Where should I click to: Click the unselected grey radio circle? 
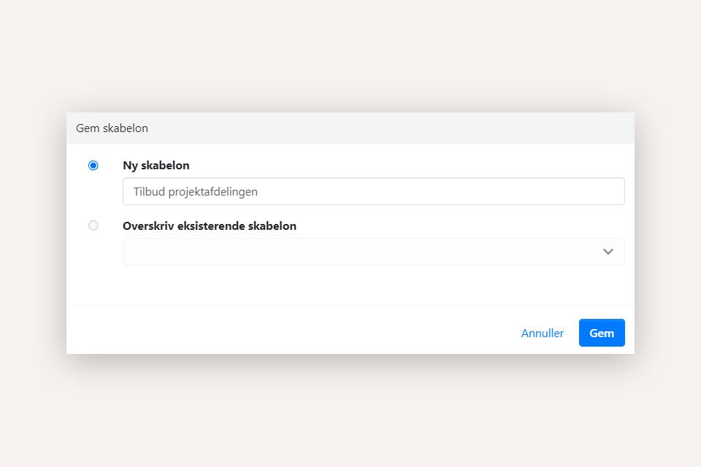tap(93, 225)
